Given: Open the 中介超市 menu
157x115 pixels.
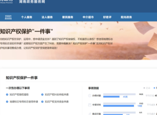Looking at the screenshot, I should 88,17.
